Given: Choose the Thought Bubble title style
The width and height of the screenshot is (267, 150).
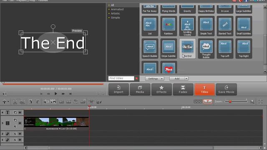Looking at the screenshot, I should 206,48.
